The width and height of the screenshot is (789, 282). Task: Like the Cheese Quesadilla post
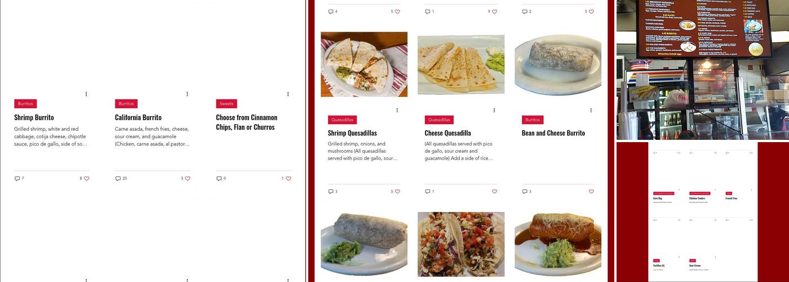click(494, 191)
